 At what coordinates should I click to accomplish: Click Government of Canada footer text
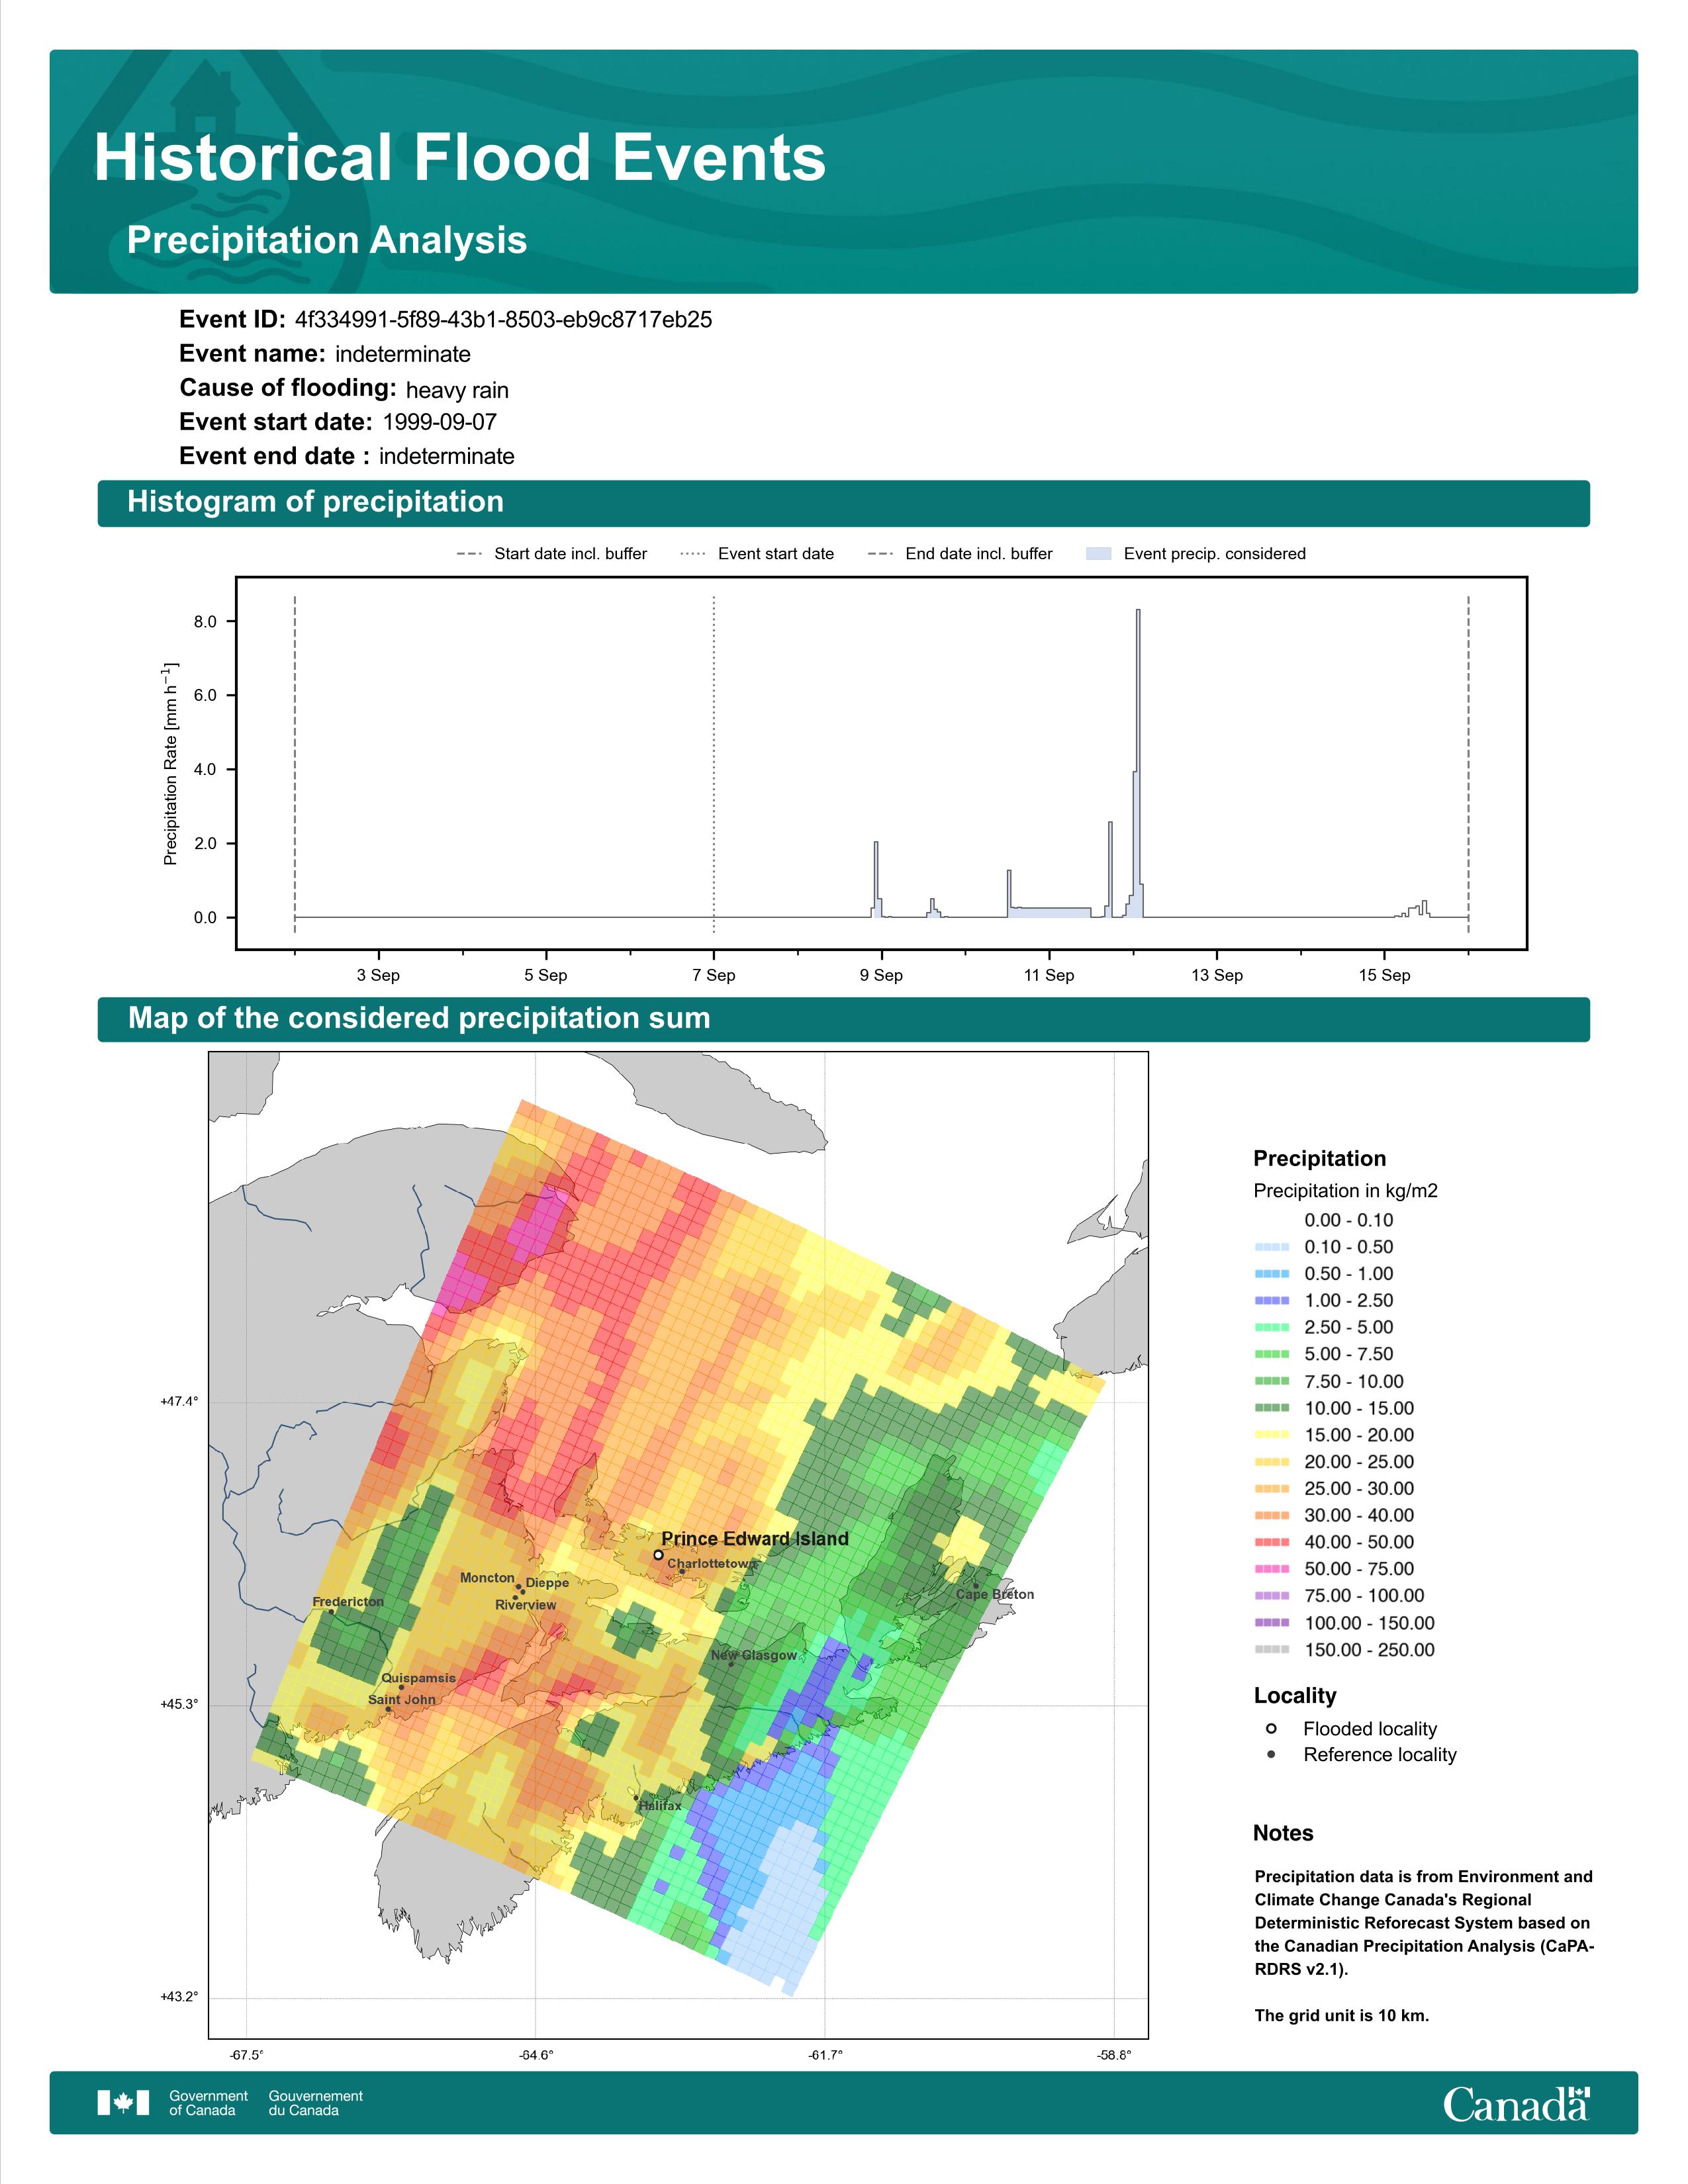208,2103
